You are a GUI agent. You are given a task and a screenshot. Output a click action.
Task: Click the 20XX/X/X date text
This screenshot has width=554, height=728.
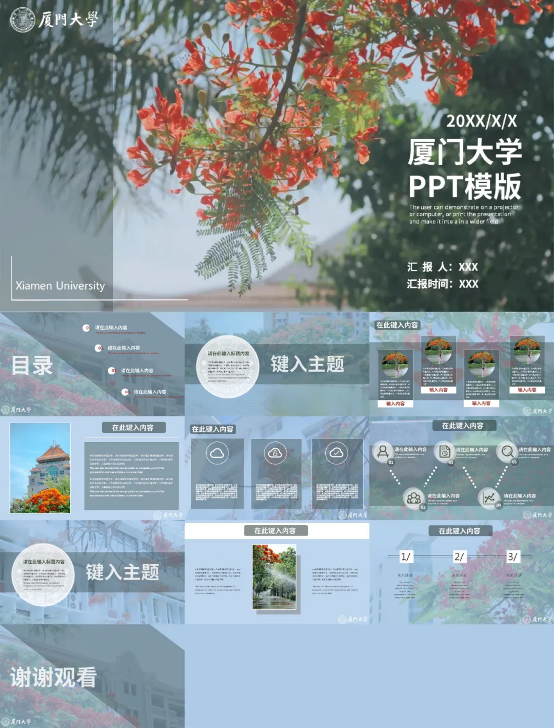(x=481, y=121)
